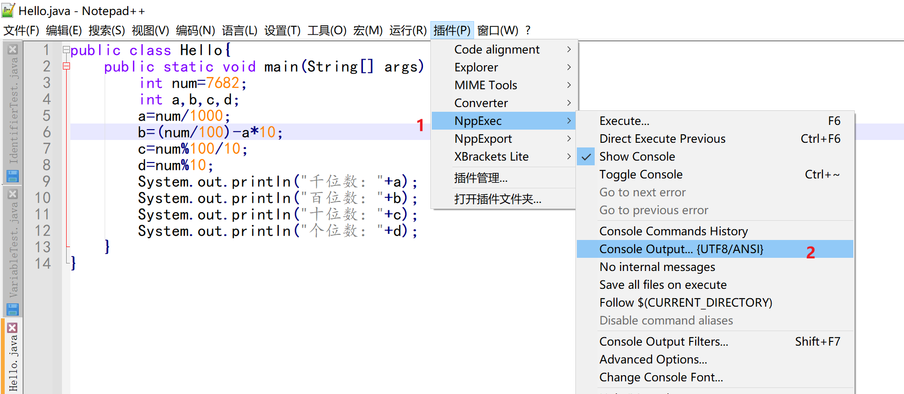Image resolution: width=904 pixels, height=394 pixels.
Task: Click the code line 'a=num/1000;'
Action: (x=184, y=116)
